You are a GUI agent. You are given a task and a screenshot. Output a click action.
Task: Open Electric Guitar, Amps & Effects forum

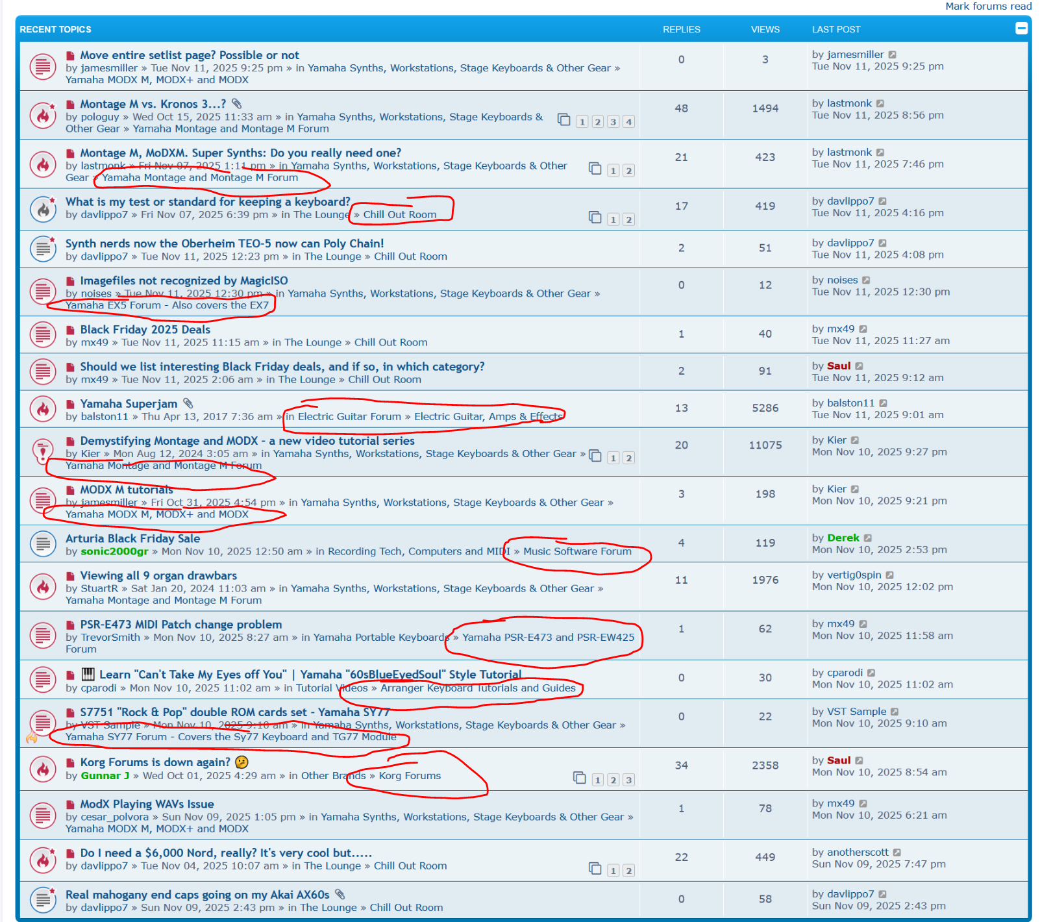pyautogui.click(x=488, y=417)
